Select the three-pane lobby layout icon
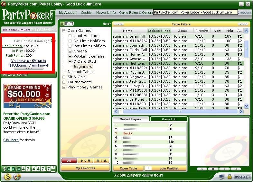The width and height of the screenshot is (253, 182). point(62,24)
